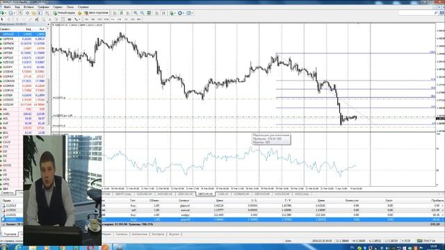Switch timeframe to W1

132,19
